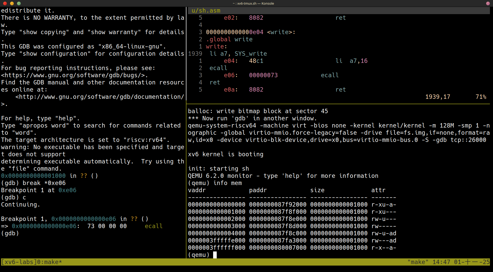Image resolution: width=493 pixels, height=272 pixels.
Task: Open the gnu.org GDB bugs URL
Action: pos(74,75)
